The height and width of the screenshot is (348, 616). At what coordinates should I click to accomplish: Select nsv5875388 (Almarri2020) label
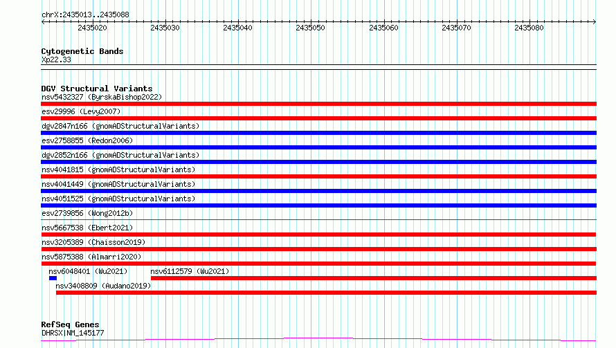coord(91,257)
